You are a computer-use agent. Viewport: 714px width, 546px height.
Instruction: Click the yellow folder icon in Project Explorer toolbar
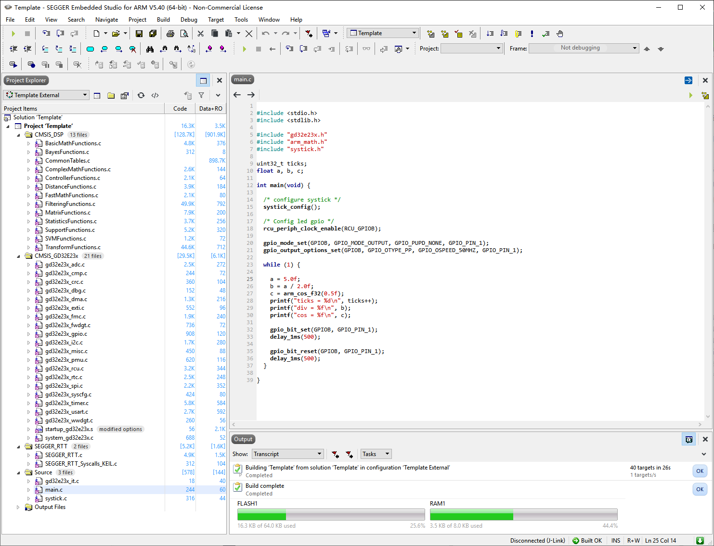point(111,95)
